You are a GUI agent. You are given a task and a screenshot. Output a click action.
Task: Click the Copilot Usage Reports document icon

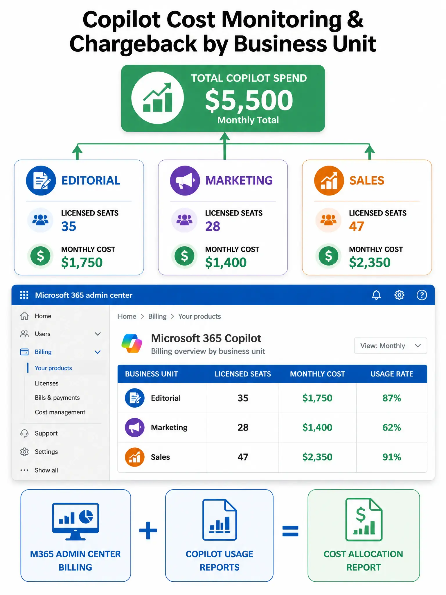coord(220,519)
